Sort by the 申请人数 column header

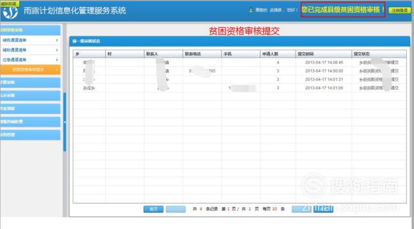tap(278, 54)
